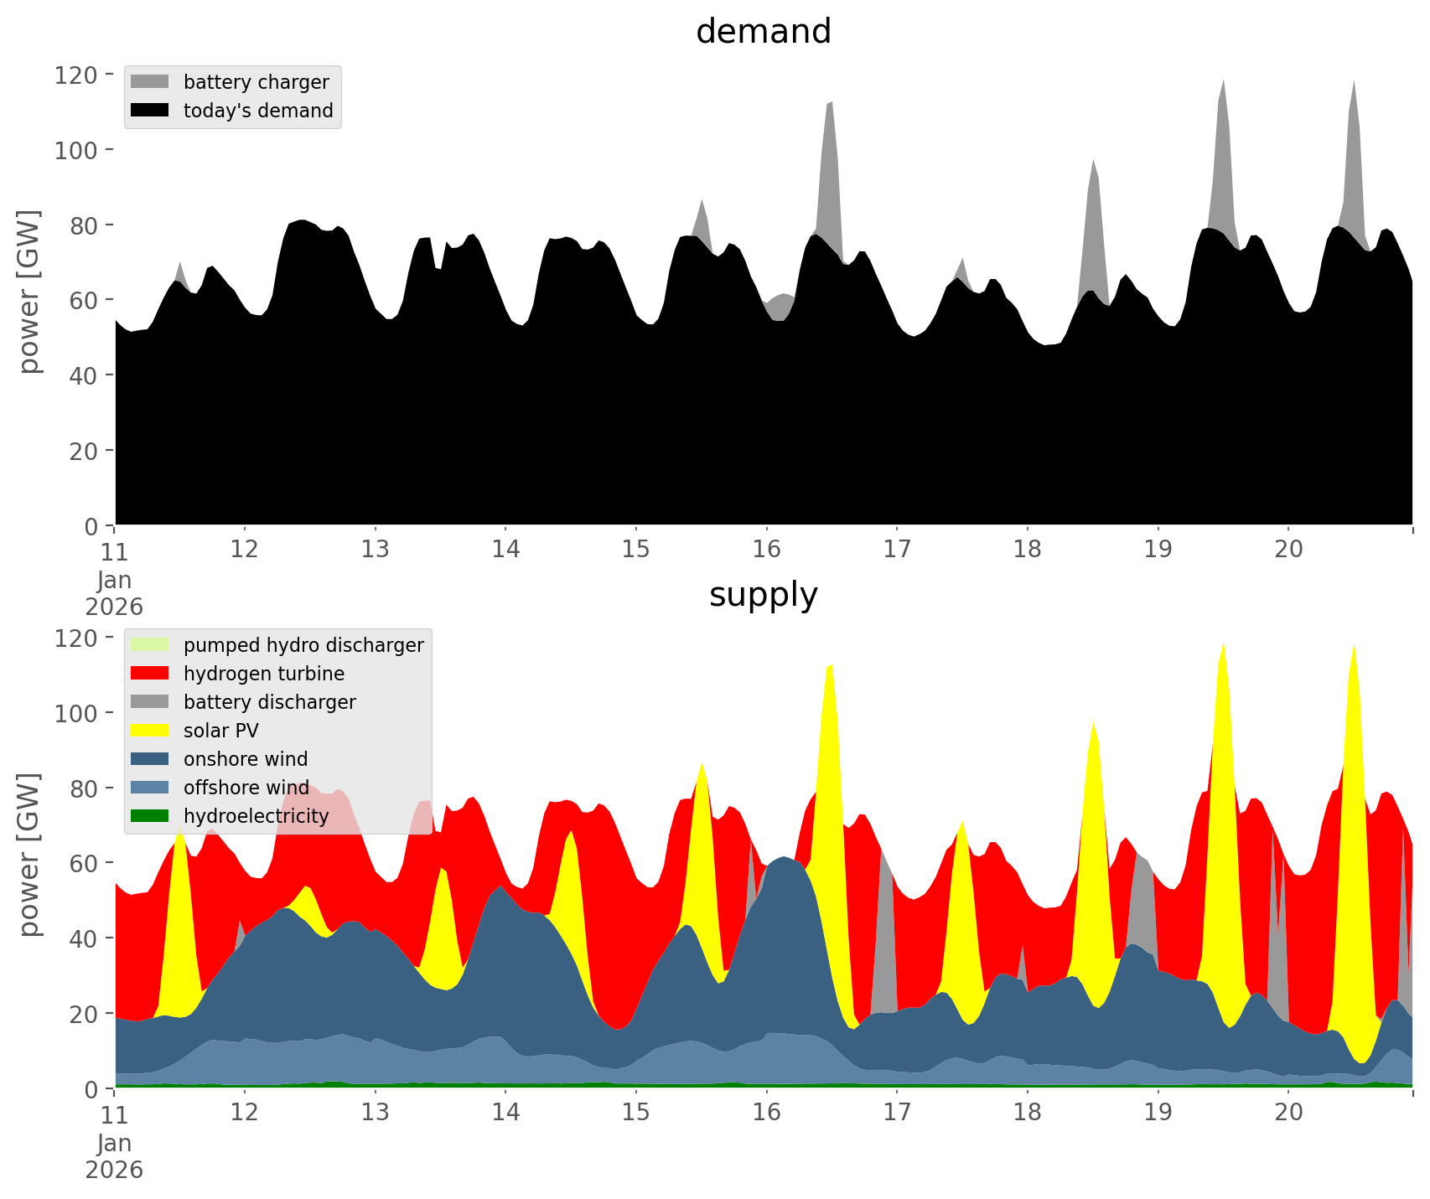Click the pale pumped hydro discharger swatch
The width and height of the screenshot is (1430, 1199).
tap(150, 645)
